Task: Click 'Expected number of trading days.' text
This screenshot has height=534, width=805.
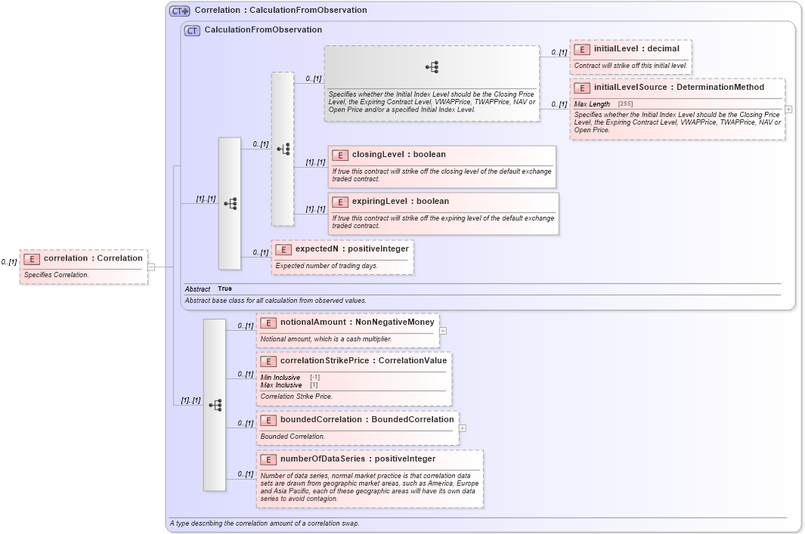Action: point(327,266)
